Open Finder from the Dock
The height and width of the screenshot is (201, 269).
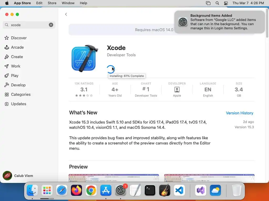[32, 190]
